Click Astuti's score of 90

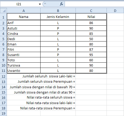point(91,28)
